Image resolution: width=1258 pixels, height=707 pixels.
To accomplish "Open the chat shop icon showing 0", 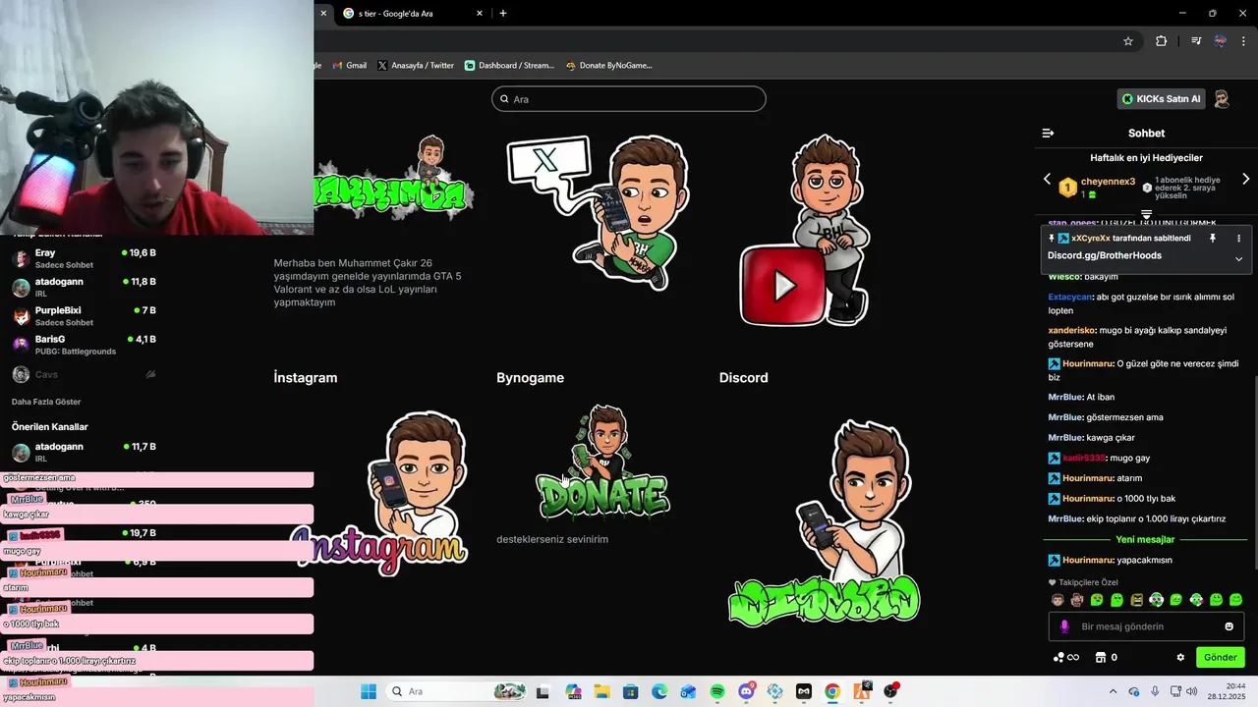I will tap(1106, 658).
